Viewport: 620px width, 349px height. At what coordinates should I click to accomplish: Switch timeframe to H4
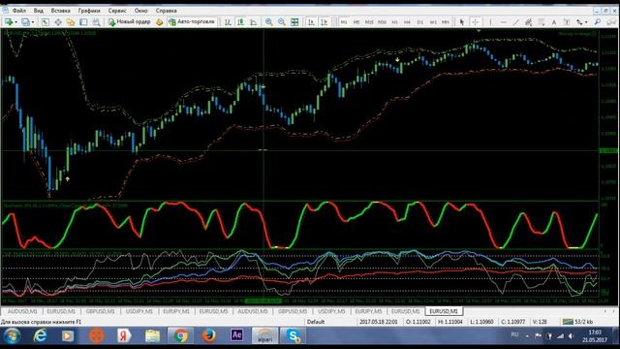(407, 22)
